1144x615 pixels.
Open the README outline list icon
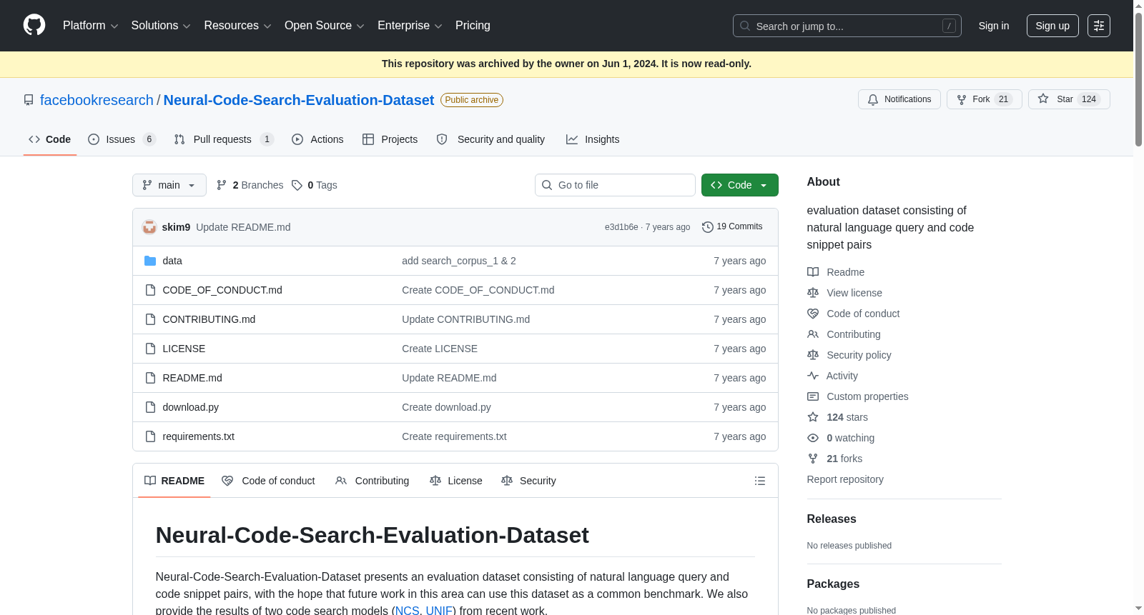760,481
